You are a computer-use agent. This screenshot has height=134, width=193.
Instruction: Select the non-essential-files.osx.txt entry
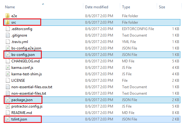(x=32, y=87)
